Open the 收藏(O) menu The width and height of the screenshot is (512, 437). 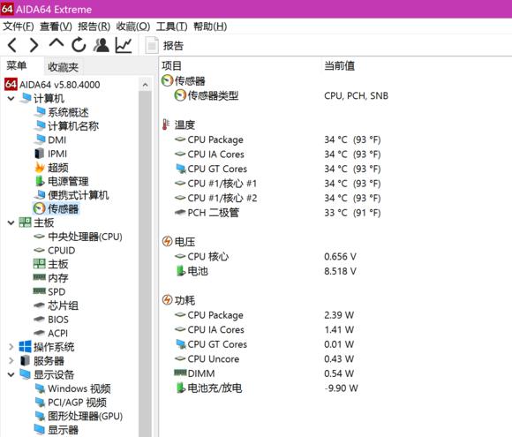133,26
